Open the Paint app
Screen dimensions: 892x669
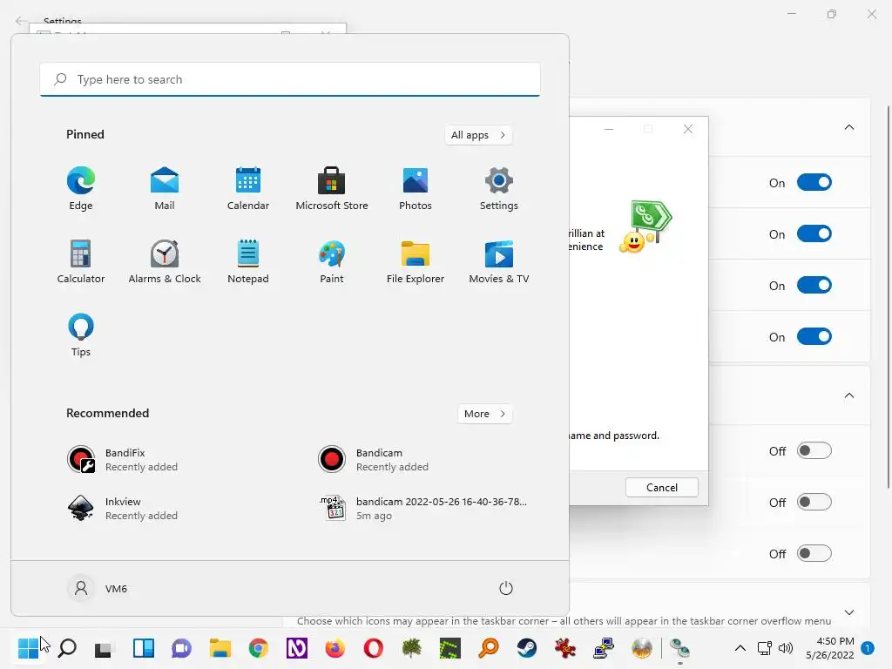(332, 261)
